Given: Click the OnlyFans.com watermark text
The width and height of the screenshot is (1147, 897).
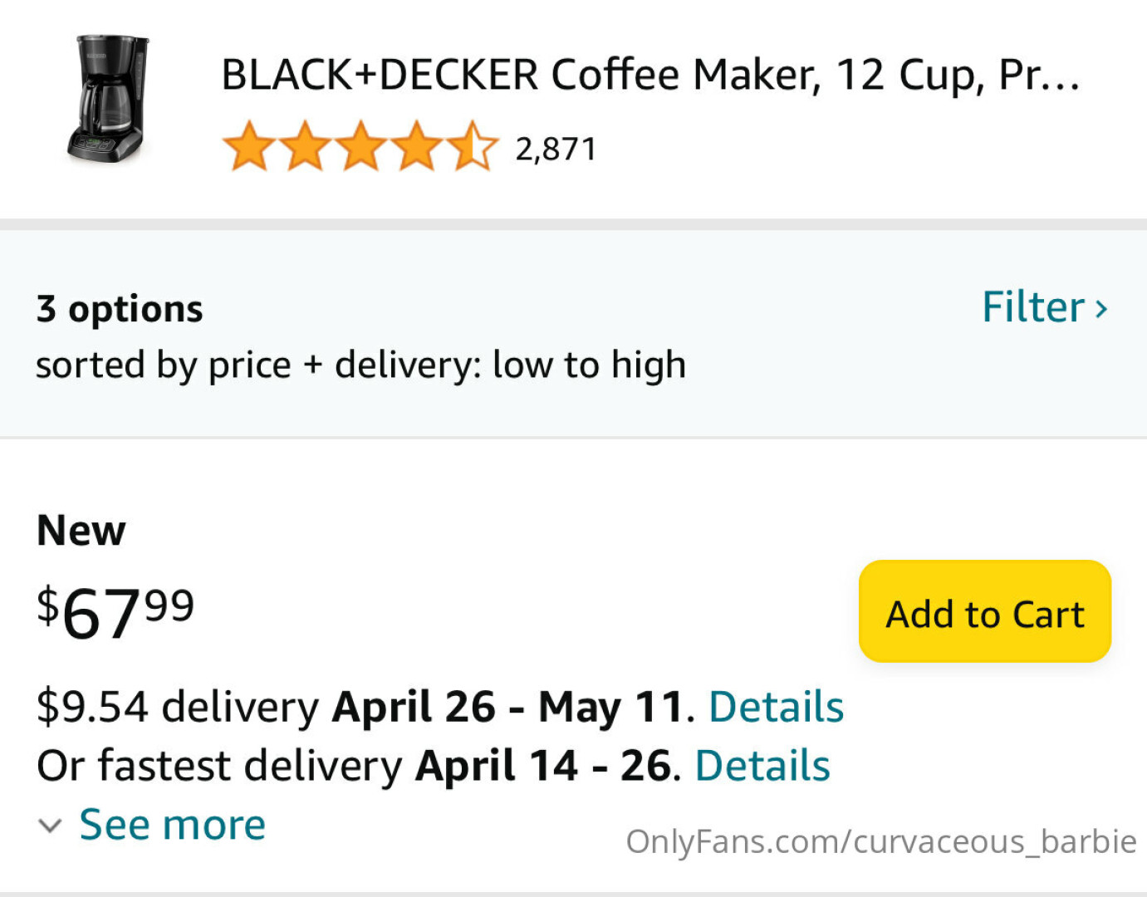Looking at the screenshot, I should point(880,841).
